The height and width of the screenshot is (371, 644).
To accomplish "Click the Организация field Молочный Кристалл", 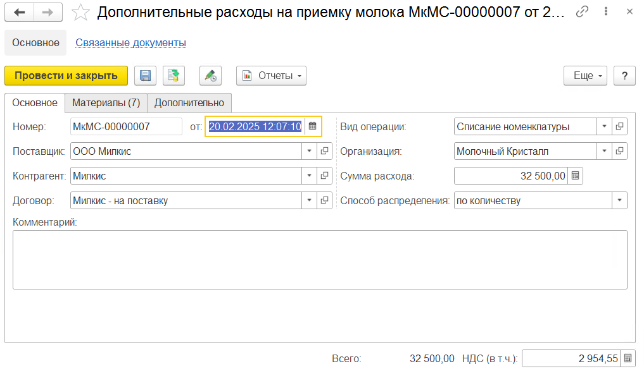I will coord(526,151).
